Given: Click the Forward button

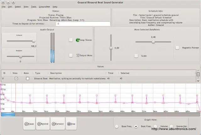Looking at the screenshot, I should 58,124.
